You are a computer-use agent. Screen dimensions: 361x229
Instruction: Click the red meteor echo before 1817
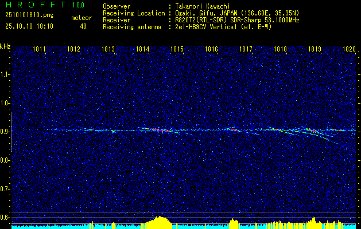[234, 130]
